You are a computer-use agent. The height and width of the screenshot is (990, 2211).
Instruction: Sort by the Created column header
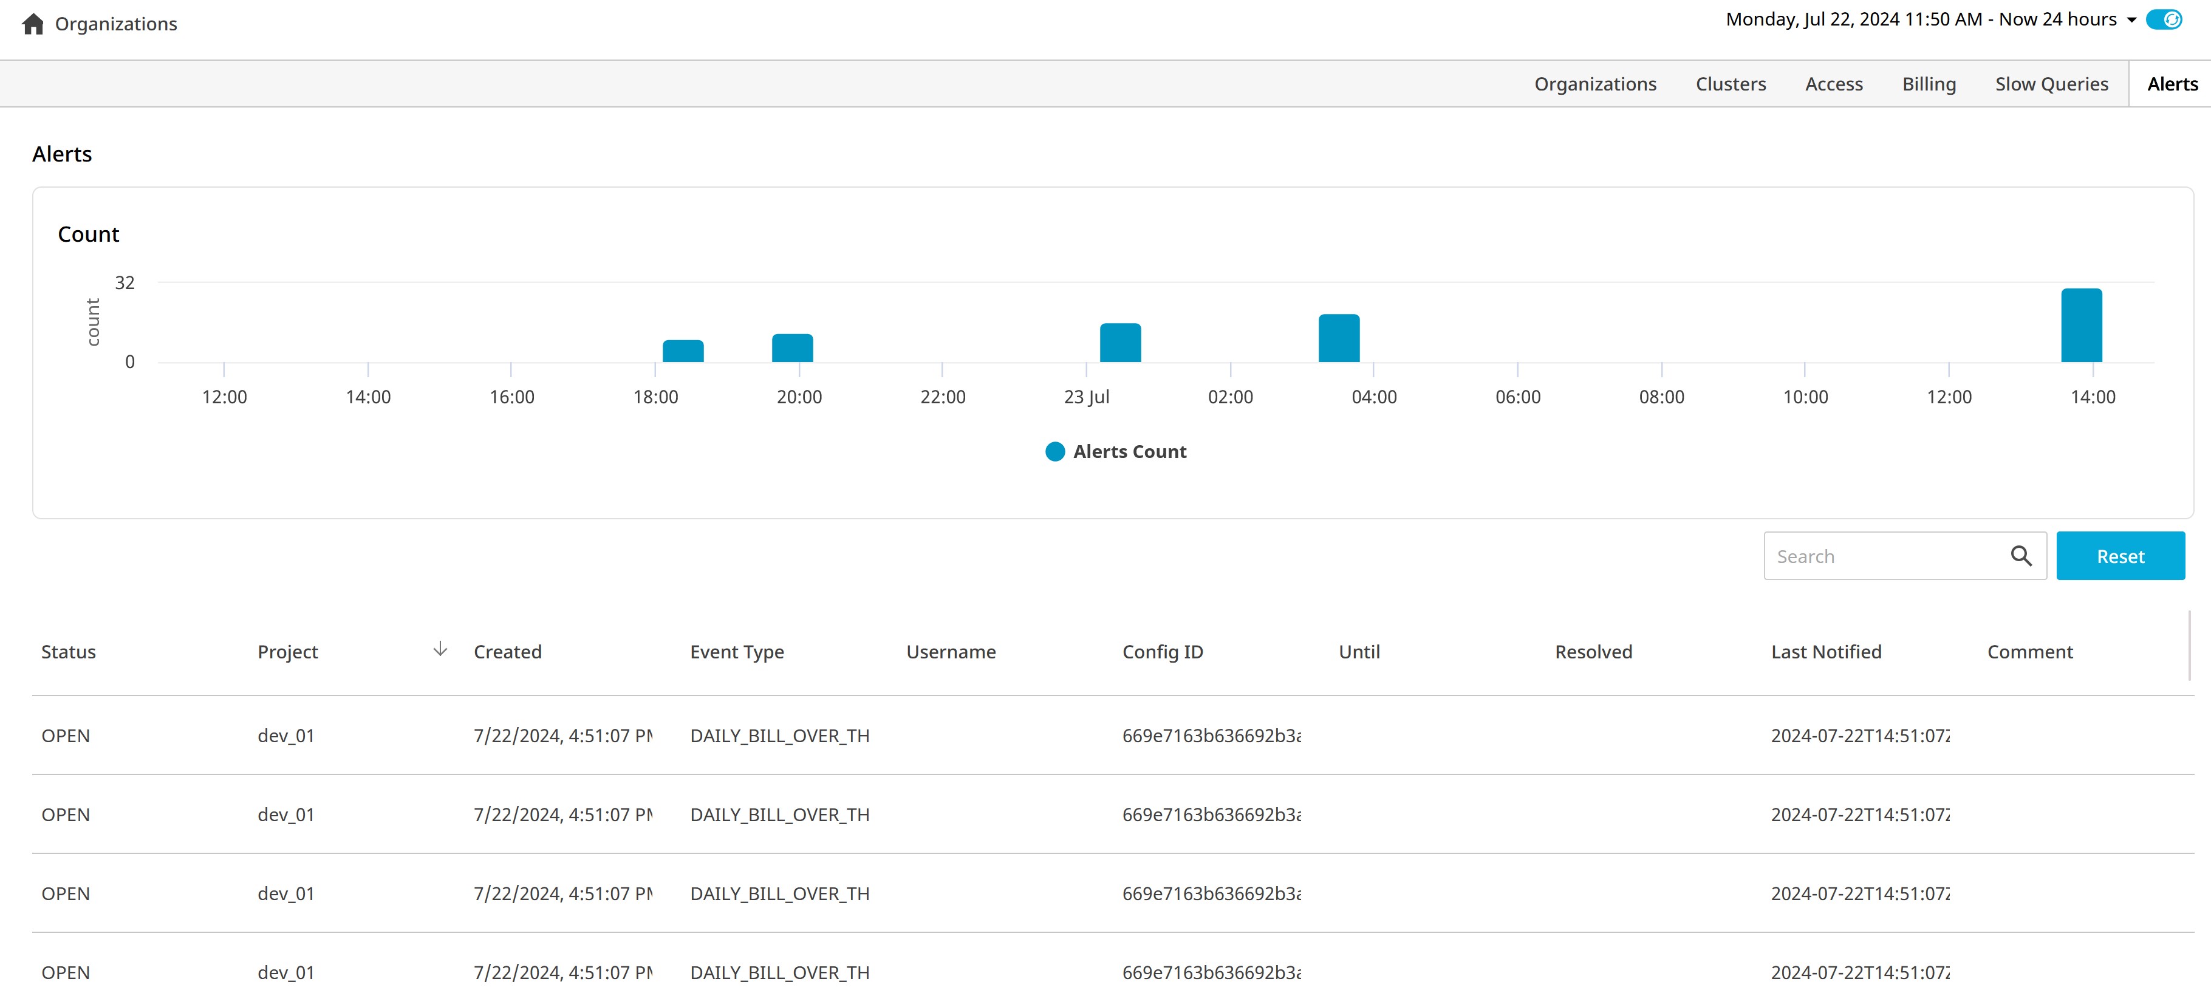point(507,652)
